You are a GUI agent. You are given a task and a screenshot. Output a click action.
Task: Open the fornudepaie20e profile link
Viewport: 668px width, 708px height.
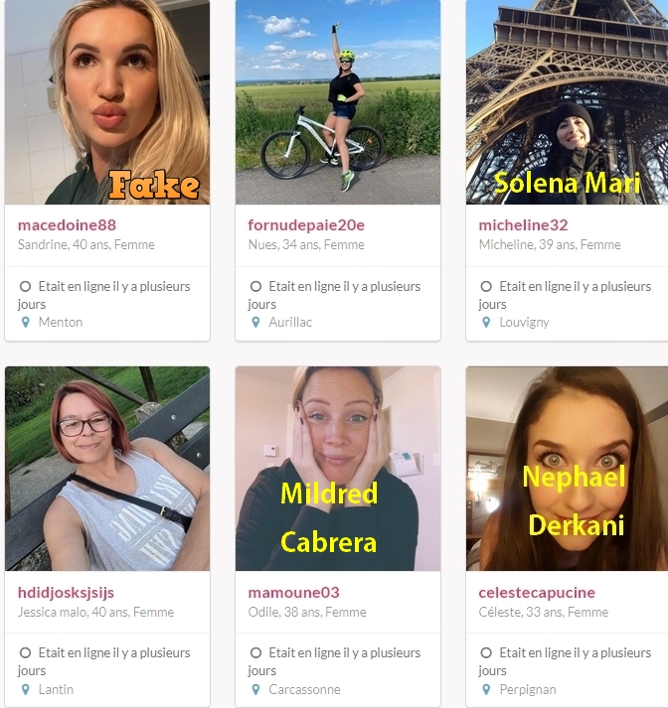click(x=306, y=225)
